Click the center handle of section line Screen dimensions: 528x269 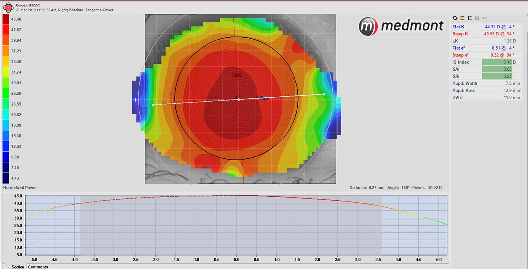(x=238, y=100)
